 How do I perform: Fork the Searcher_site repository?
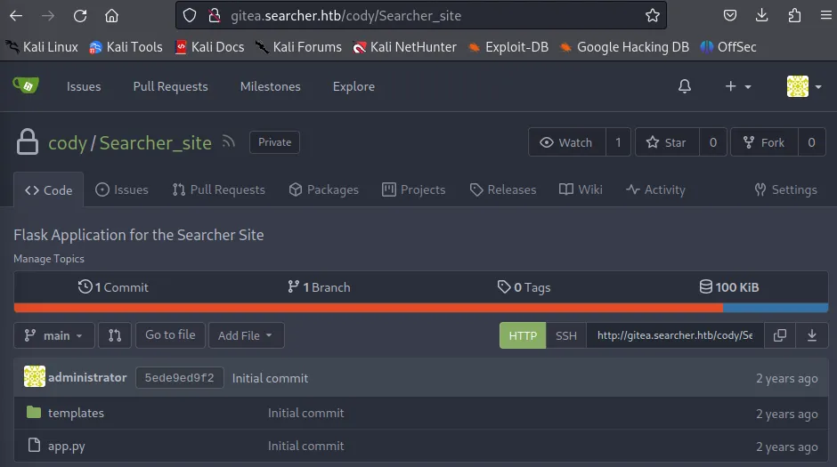764,142
